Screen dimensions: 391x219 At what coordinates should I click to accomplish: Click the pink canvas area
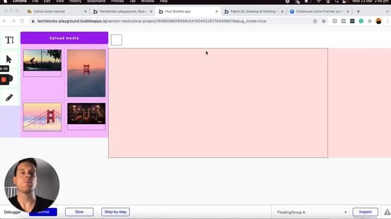coord(218,103)
